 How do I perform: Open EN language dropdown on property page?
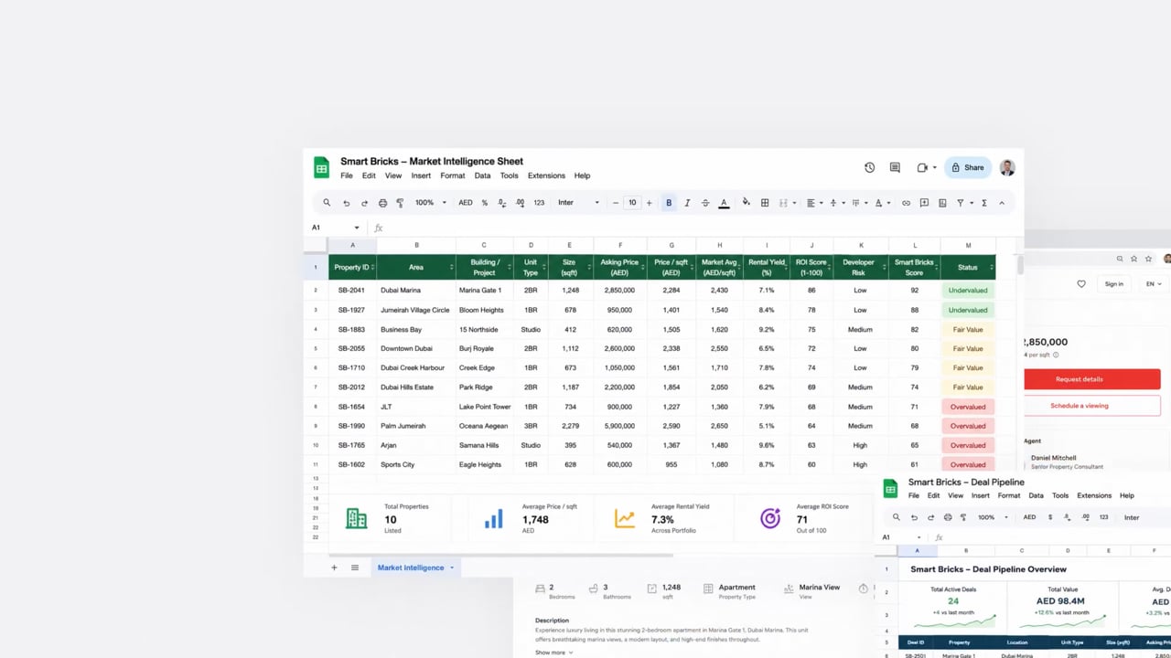tap(1153, 284)
